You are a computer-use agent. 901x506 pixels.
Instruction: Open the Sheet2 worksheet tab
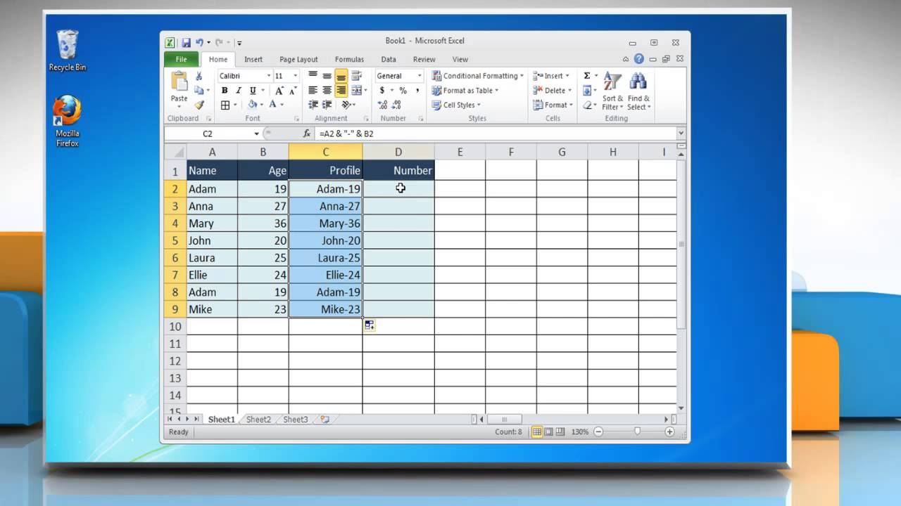coord(258,420)
